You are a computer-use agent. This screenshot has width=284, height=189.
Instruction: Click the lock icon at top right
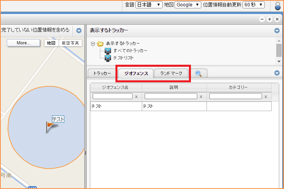(x=278, y=6)
